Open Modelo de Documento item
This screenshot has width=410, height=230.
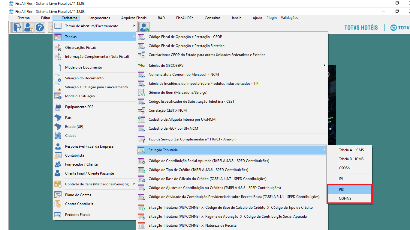[95, 67]
